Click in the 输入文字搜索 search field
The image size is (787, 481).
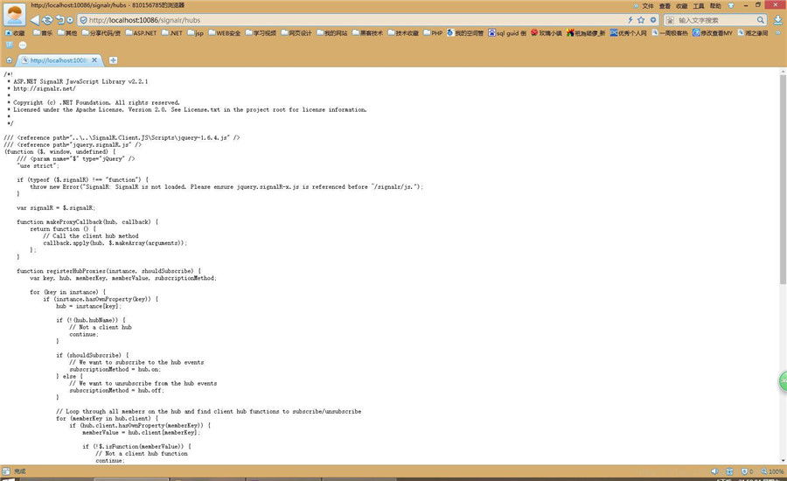[x=713, y=19]
